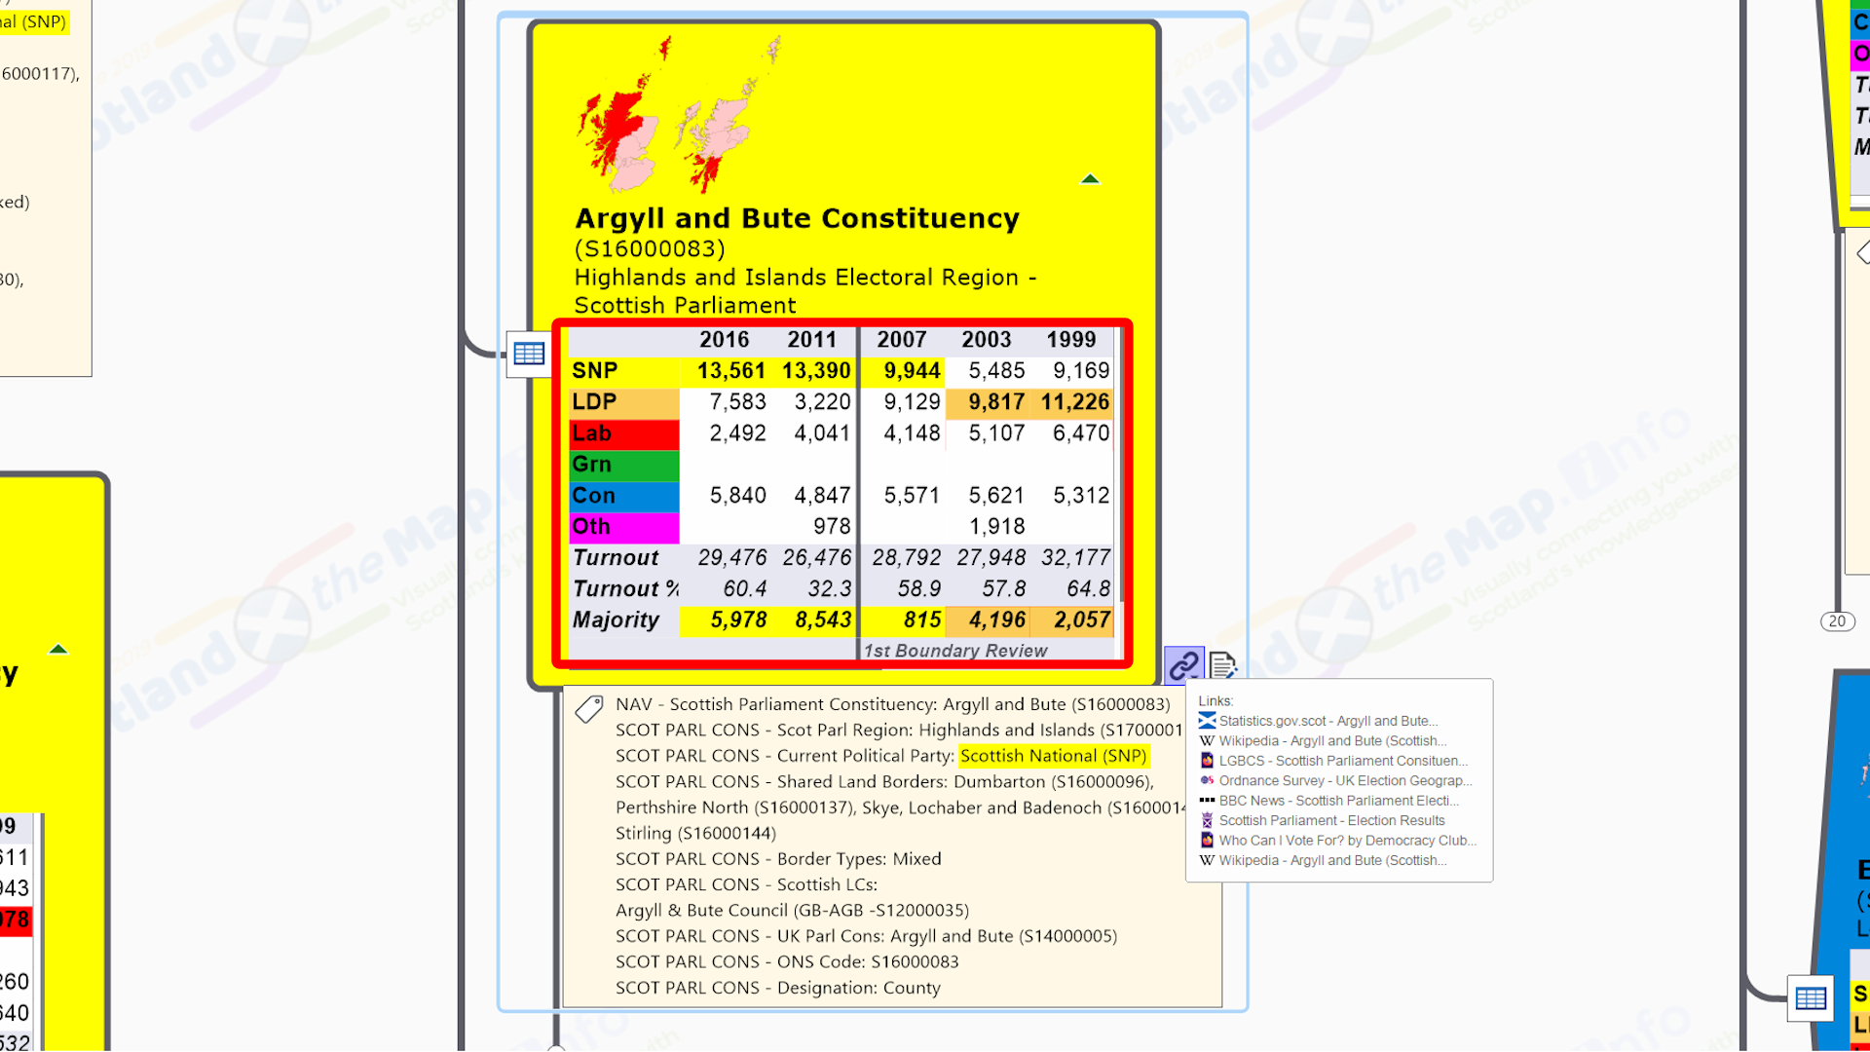The width and height of the screenshot is (1870, 1052).
Task: Open Ordnance Survey UK Election Geography link
Action: tap(1344, 781)
